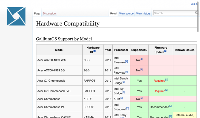Click the Acer C7 Chromebook IVB cell
Image resolution: width=200 pixels, height=118 pixels.
pyautogui.click(x=59, y=91)
